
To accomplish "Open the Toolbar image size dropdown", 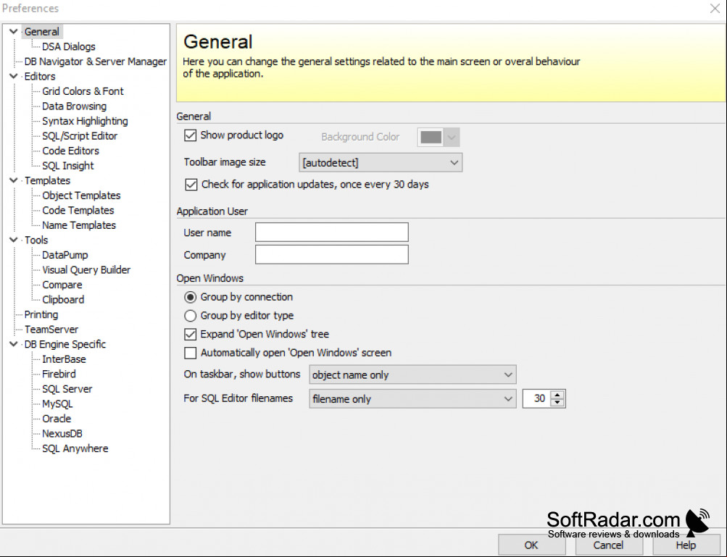I will click(x=381, y=163).
